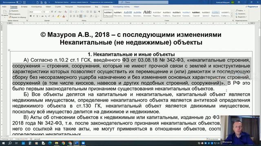Click the Найти (Find) button
The image size is (261, 146).
[240, 11]
